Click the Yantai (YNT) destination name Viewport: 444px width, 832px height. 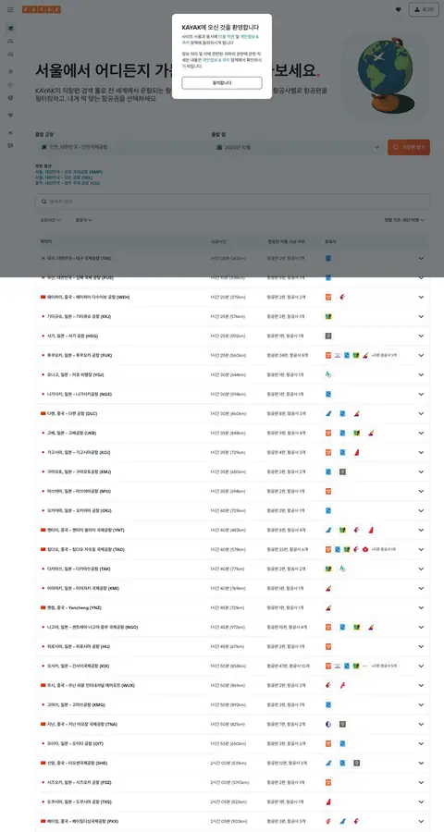[86, 530]
